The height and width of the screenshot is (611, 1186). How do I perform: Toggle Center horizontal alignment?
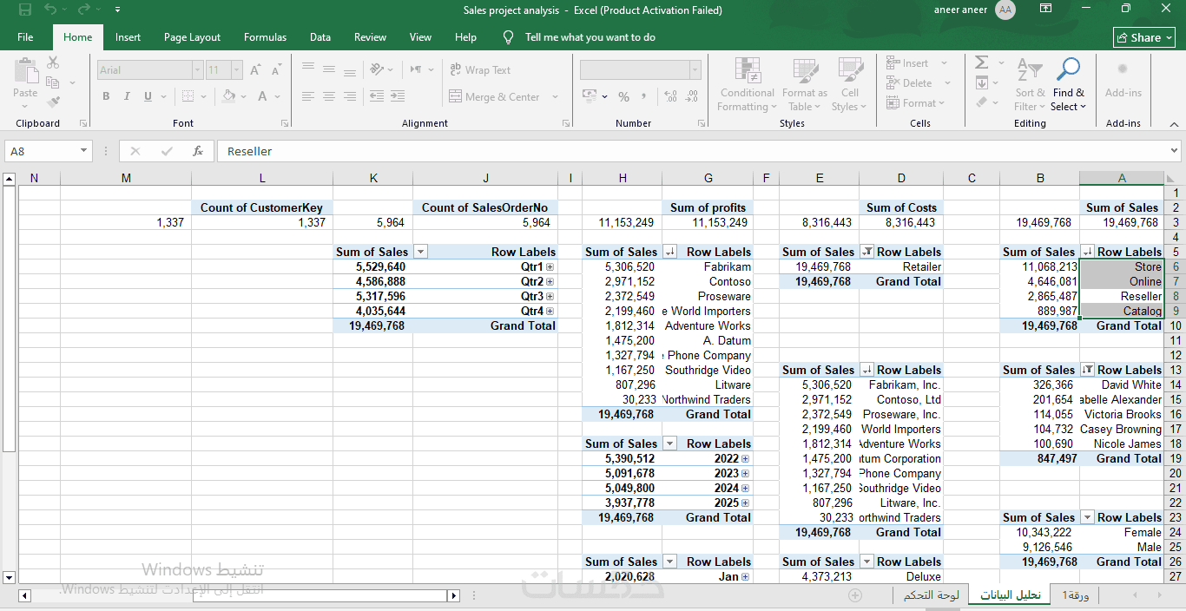point(329,96)
